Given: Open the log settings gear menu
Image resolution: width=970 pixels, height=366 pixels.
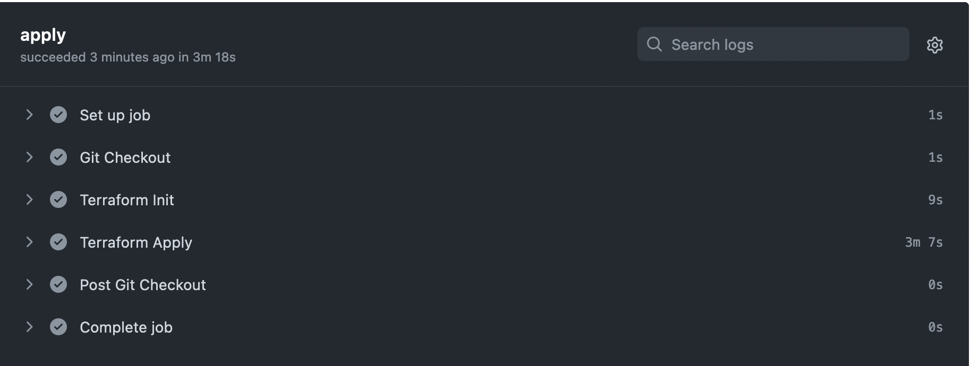Looking at the screenshot, I should [x=934, y=45].
